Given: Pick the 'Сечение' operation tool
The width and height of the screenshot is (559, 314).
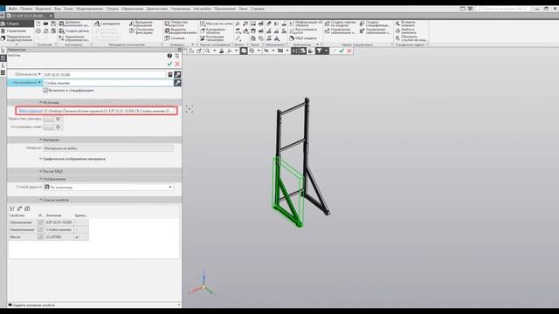Looking at the screenshot, I should pos(175,38).
